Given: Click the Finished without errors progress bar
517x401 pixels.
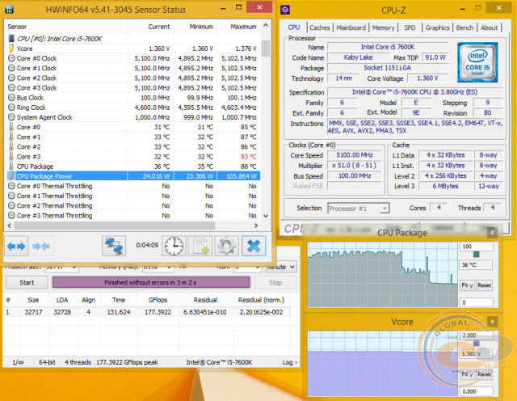Looking at the screenshot, I should pos(151,282).
